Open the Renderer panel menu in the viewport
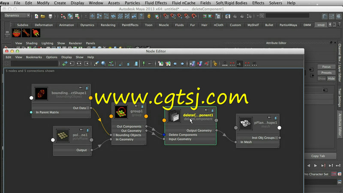Screen dimensions: 343x193 point(75,43)
